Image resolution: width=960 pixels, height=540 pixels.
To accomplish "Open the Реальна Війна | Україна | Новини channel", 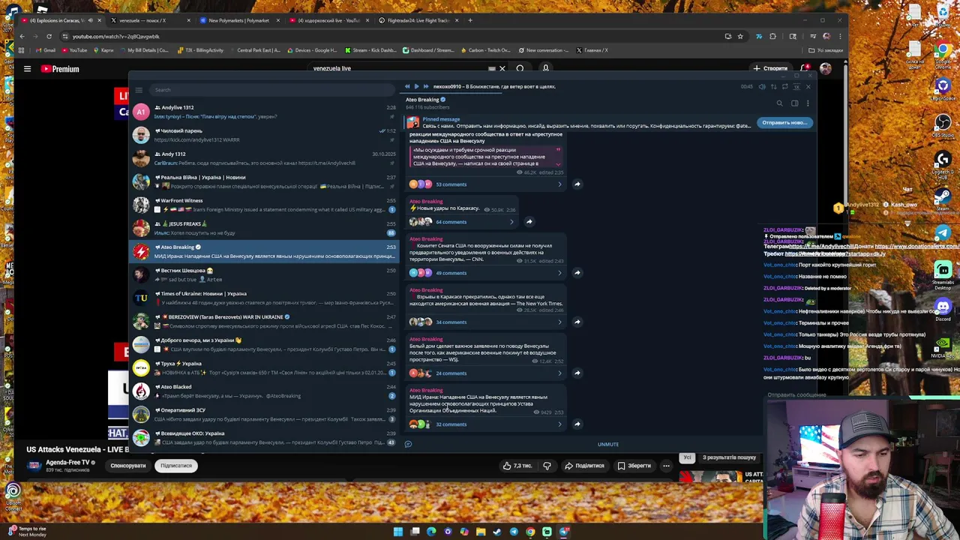I will 264,181.
